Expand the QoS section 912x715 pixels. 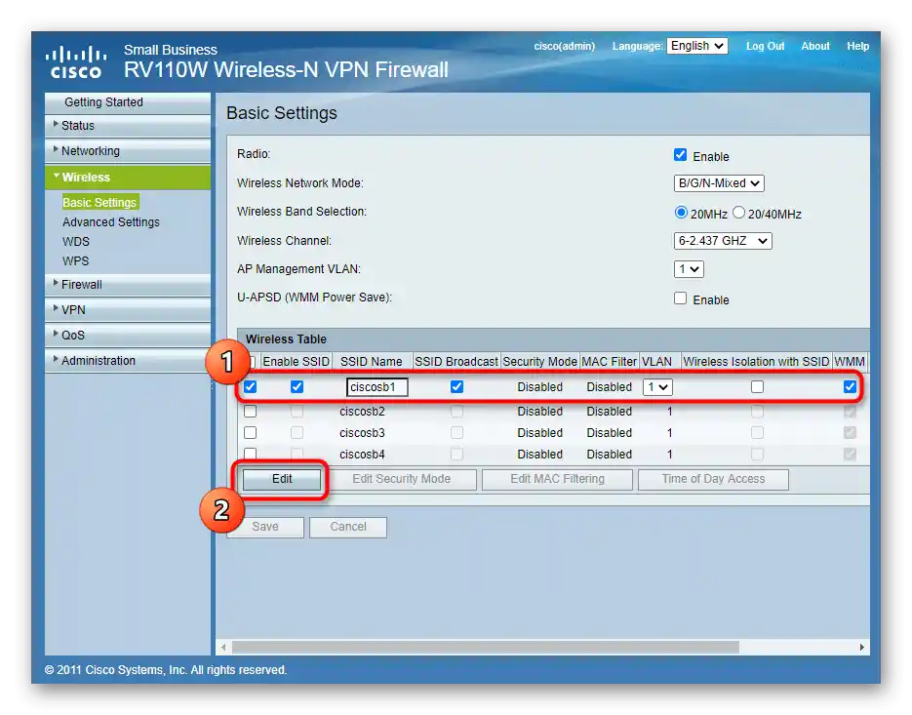point(128,336)
